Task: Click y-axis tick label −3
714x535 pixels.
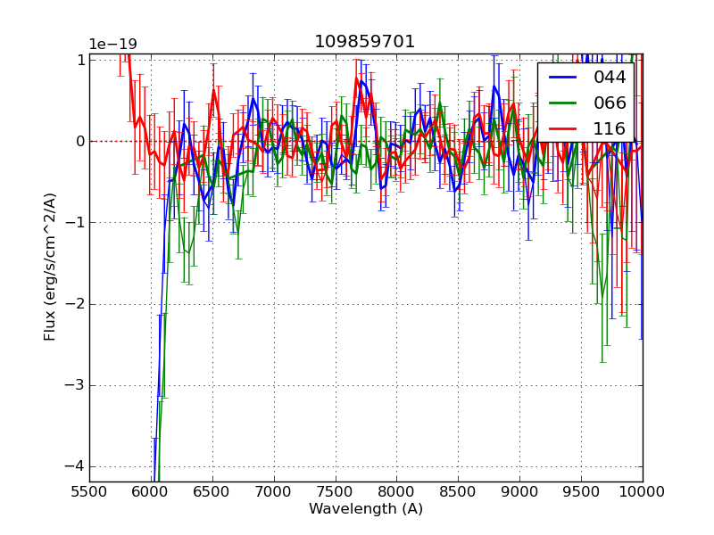Action: 76,385
